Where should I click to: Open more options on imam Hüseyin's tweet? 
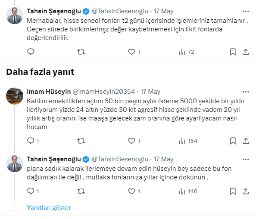coord(246,92)
